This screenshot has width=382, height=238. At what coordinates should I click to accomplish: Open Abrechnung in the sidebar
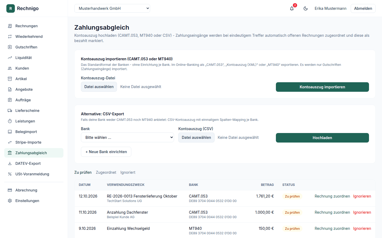34,190
